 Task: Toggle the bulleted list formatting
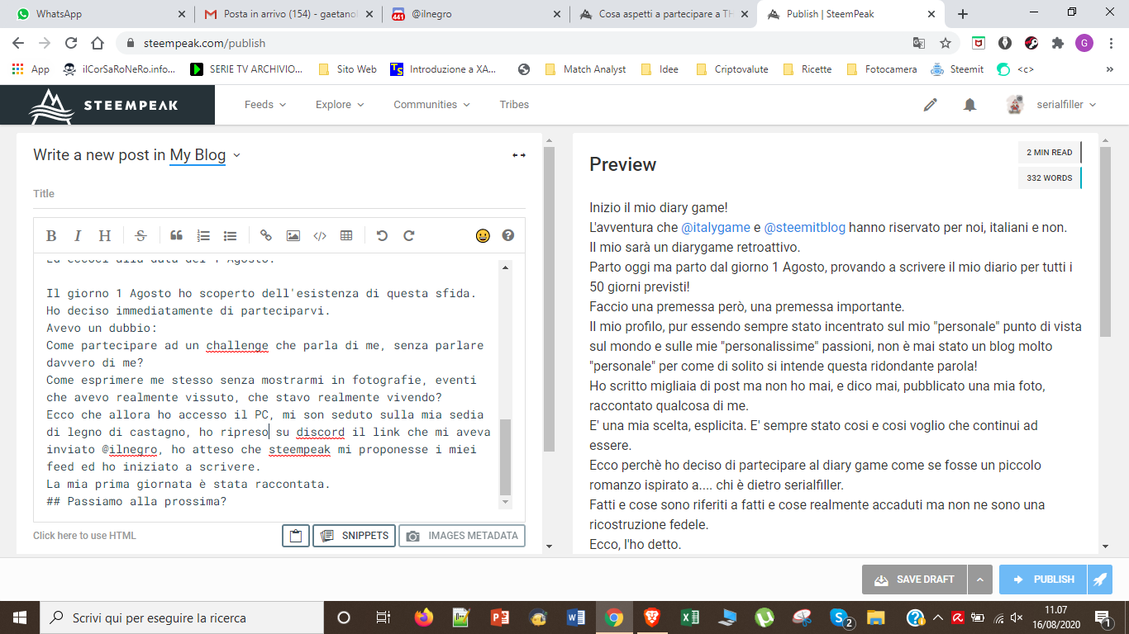tap(230, 236)
